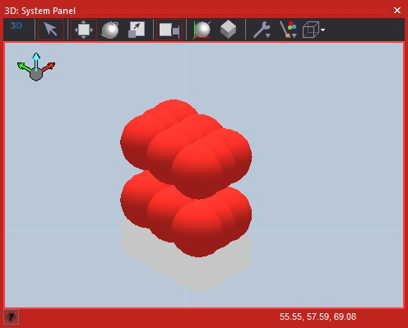408x328 pixels.
Task: Click the green arrow on axis gizmo
Action: coord(23,67)
